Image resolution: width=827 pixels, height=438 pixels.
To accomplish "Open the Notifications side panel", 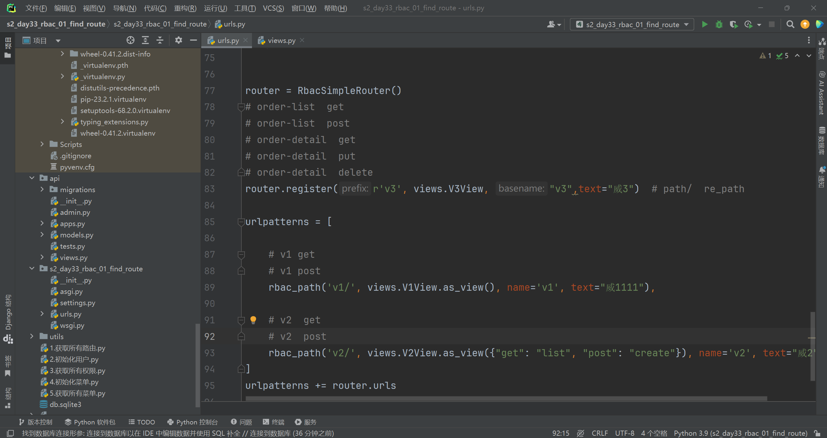I will [x=822, y=177].
